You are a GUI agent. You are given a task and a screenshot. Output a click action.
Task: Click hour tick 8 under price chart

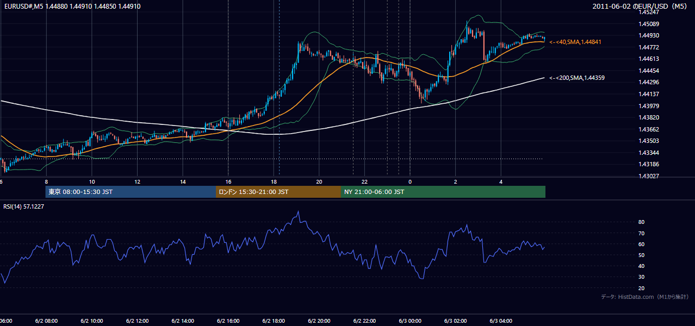(x=46, y=181)
